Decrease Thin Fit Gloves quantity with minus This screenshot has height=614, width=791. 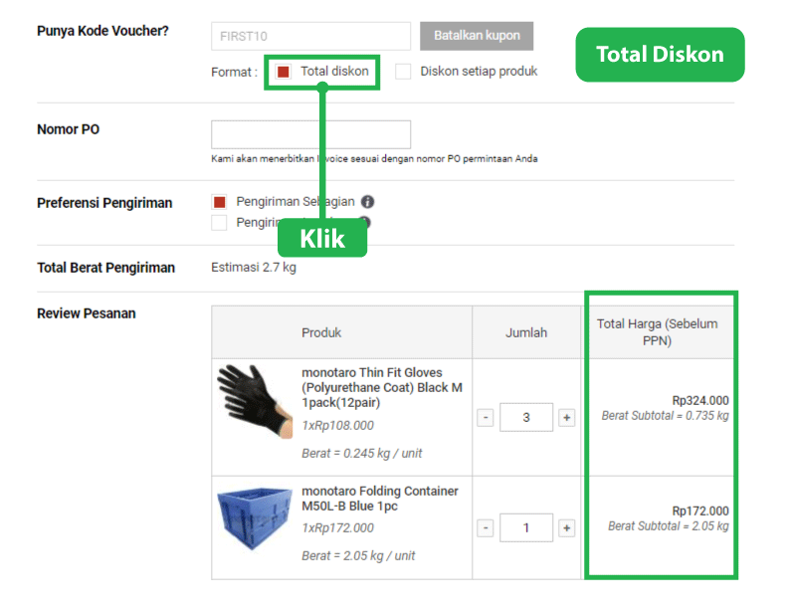[486, 418]
